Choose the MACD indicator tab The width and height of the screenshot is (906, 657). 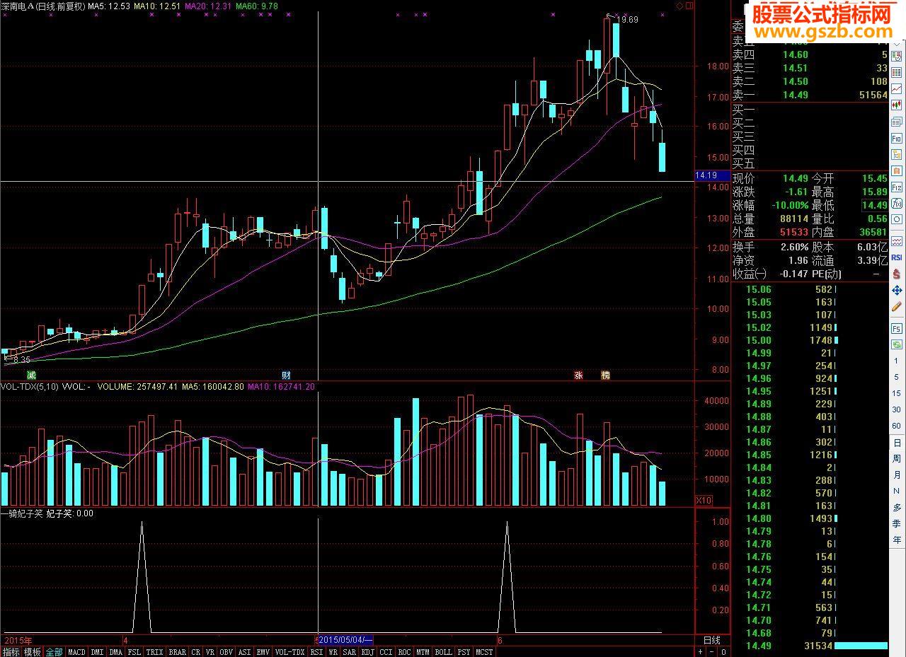pos(76,651)
